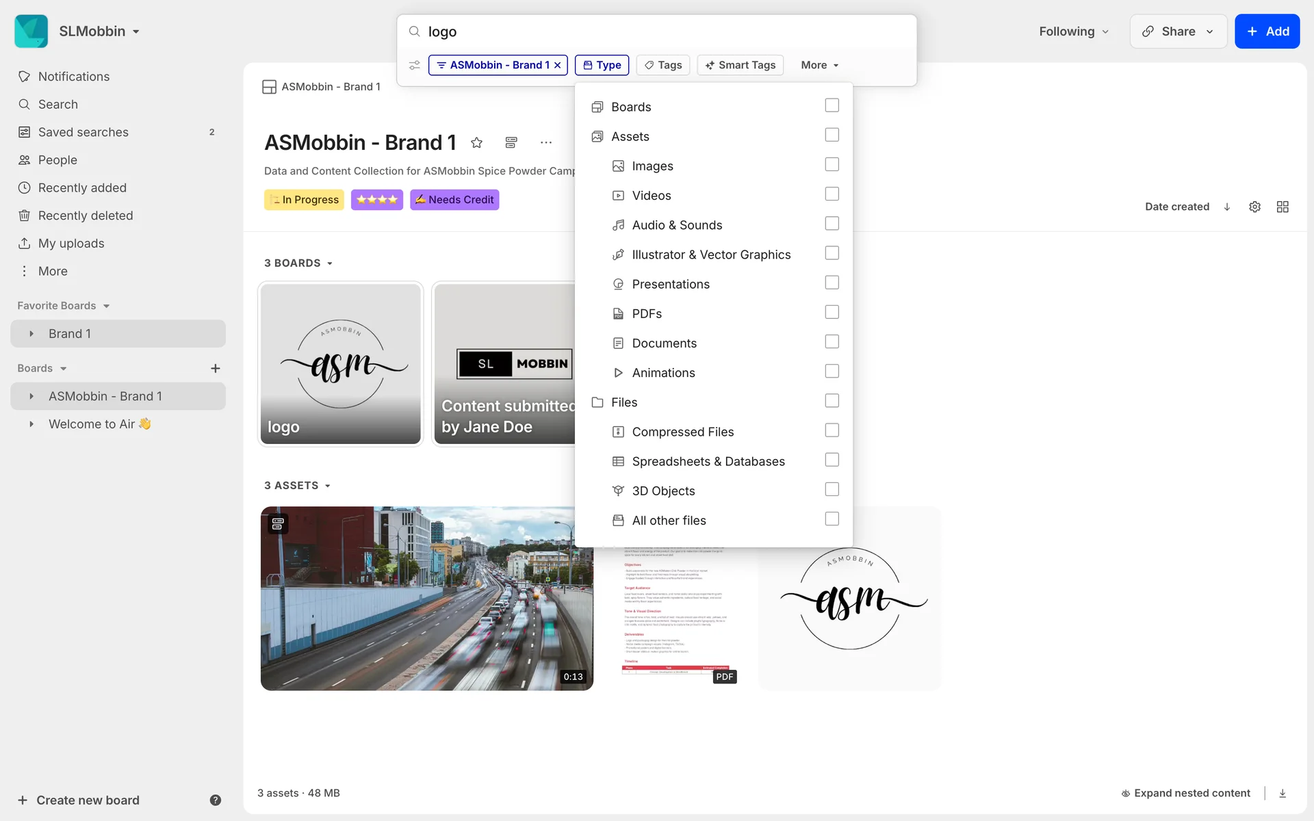Enable the PDFs filter checkbox

tap(832, 313)
